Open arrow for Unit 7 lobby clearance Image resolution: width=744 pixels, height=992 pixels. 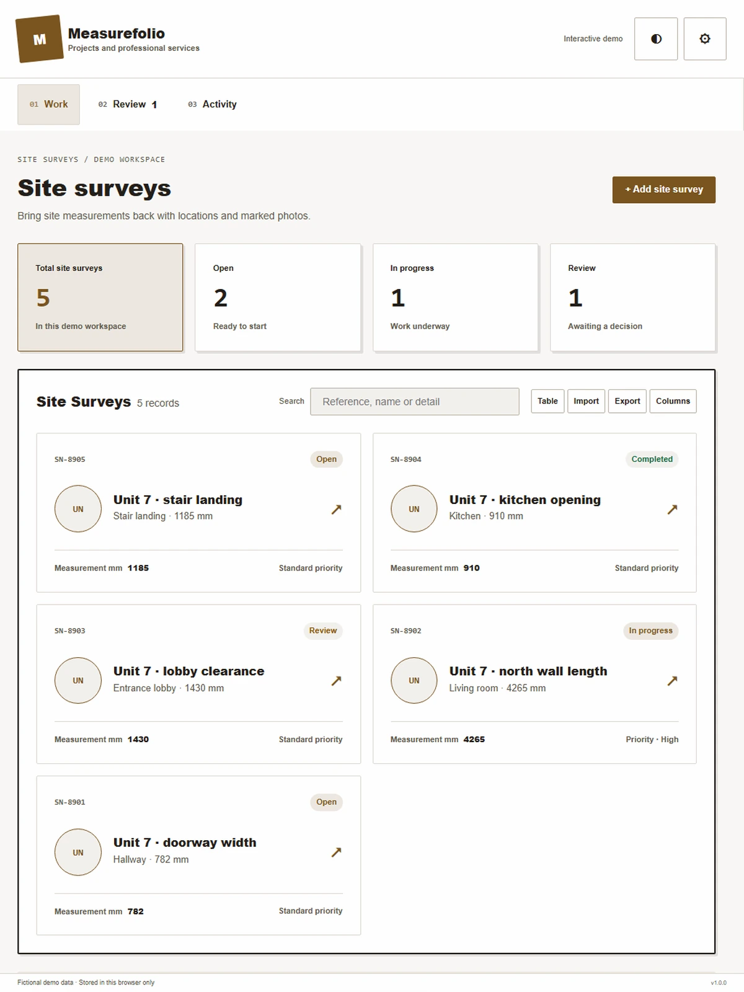pyautogui.click(x=336, y=681)
